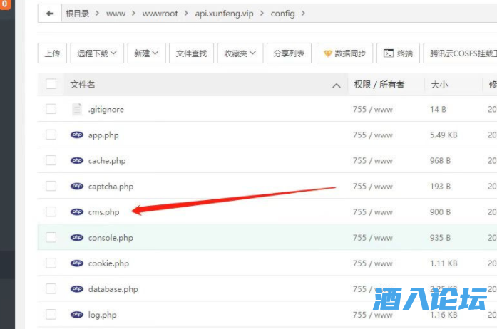
Task: Click the 大小 column header
Action: coord(439,85)
